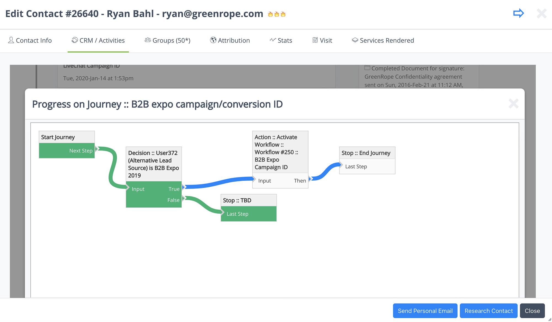The image size is (552, 322).
Task: Switch to the Attribution tab
Action: [230, 40]
